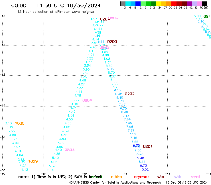Screen dimensions: 211x185
Task: Click the -54 longitude axis label
Action: click(85, 174)
